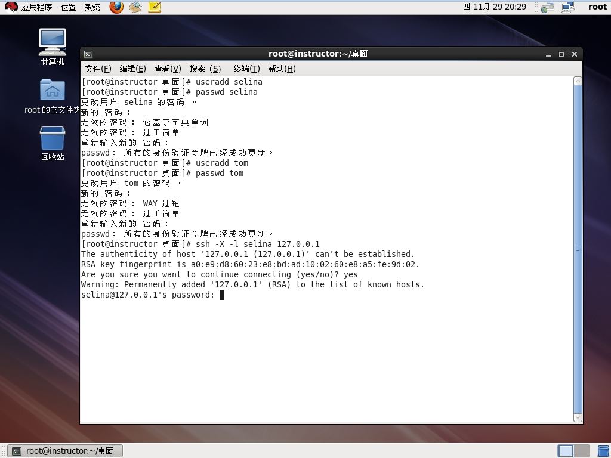Click the '无效的密码： WAY 过短' line
Screen dimensions: 611x458
(x=130, y=203)
